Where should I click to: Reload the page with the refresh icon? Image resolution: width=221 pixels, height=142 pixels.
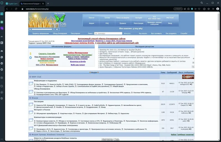pyautogui.click(x=16, y=9)
